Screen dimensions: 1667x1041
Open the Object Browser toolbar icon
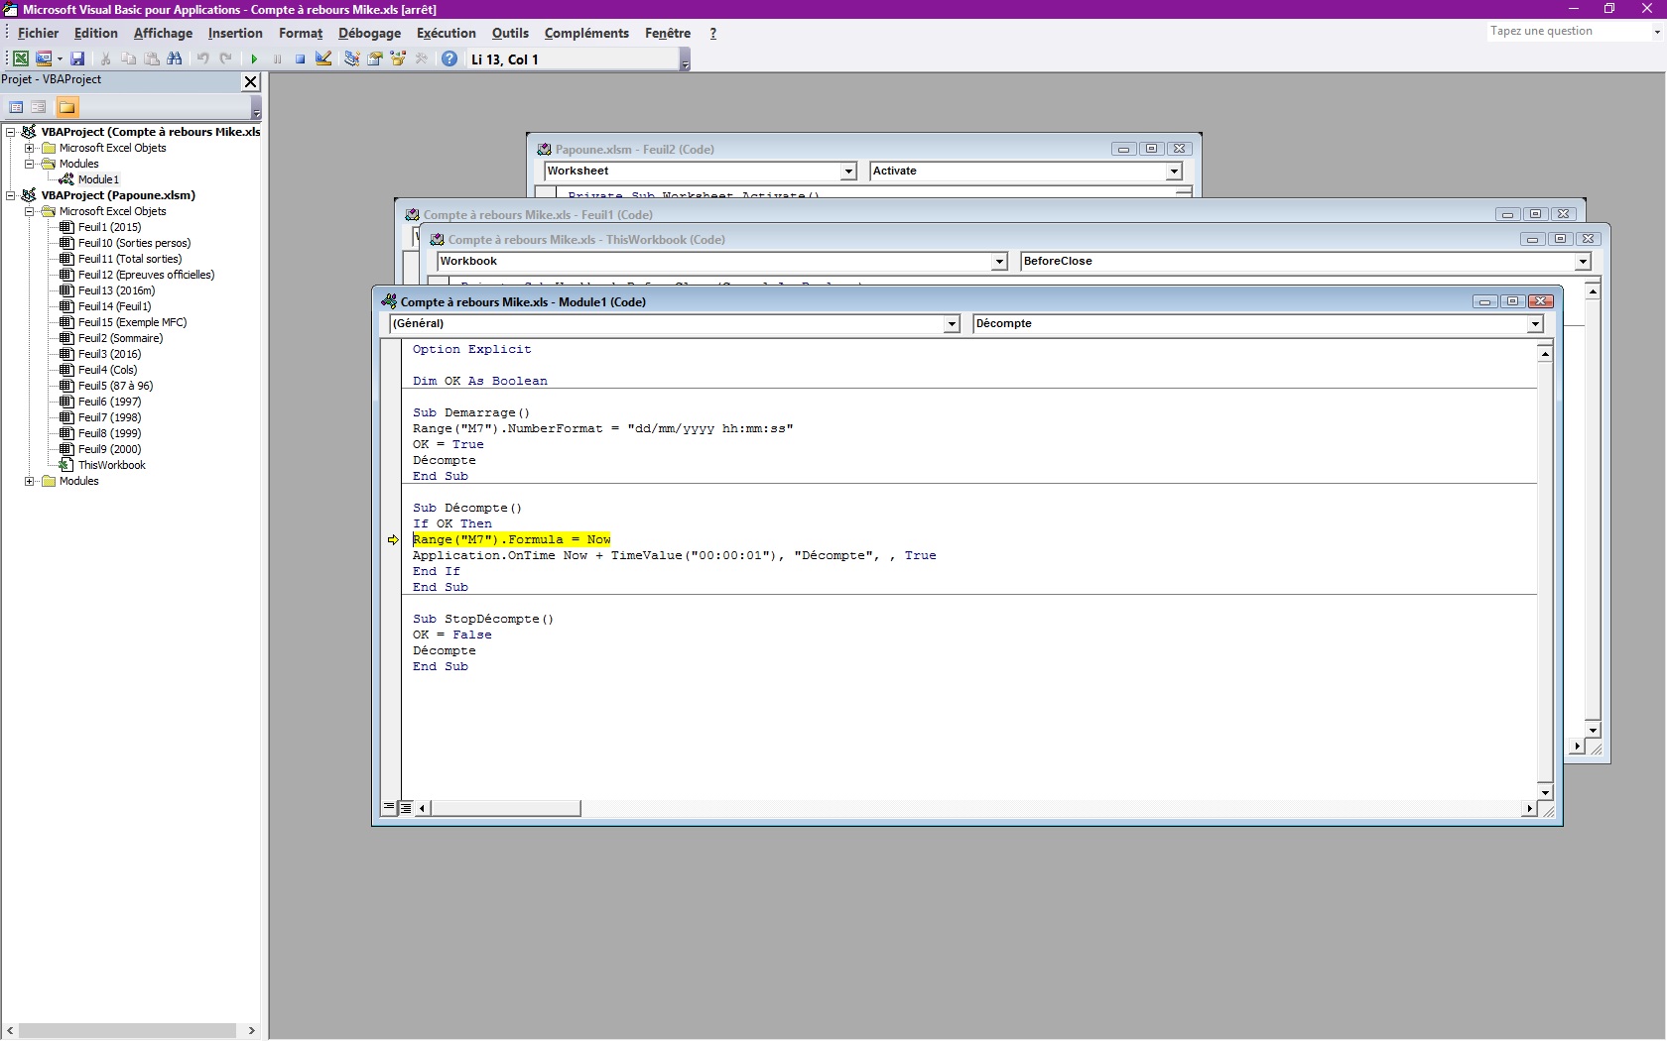tap(398, 58)
